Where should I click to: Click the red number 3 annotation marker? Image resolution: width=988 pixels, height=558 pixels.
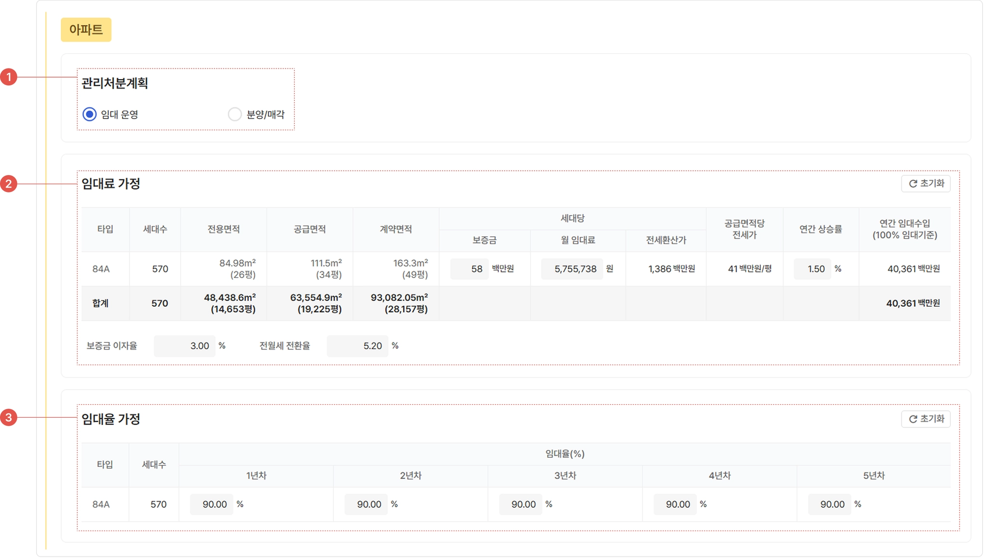[9, 417]
